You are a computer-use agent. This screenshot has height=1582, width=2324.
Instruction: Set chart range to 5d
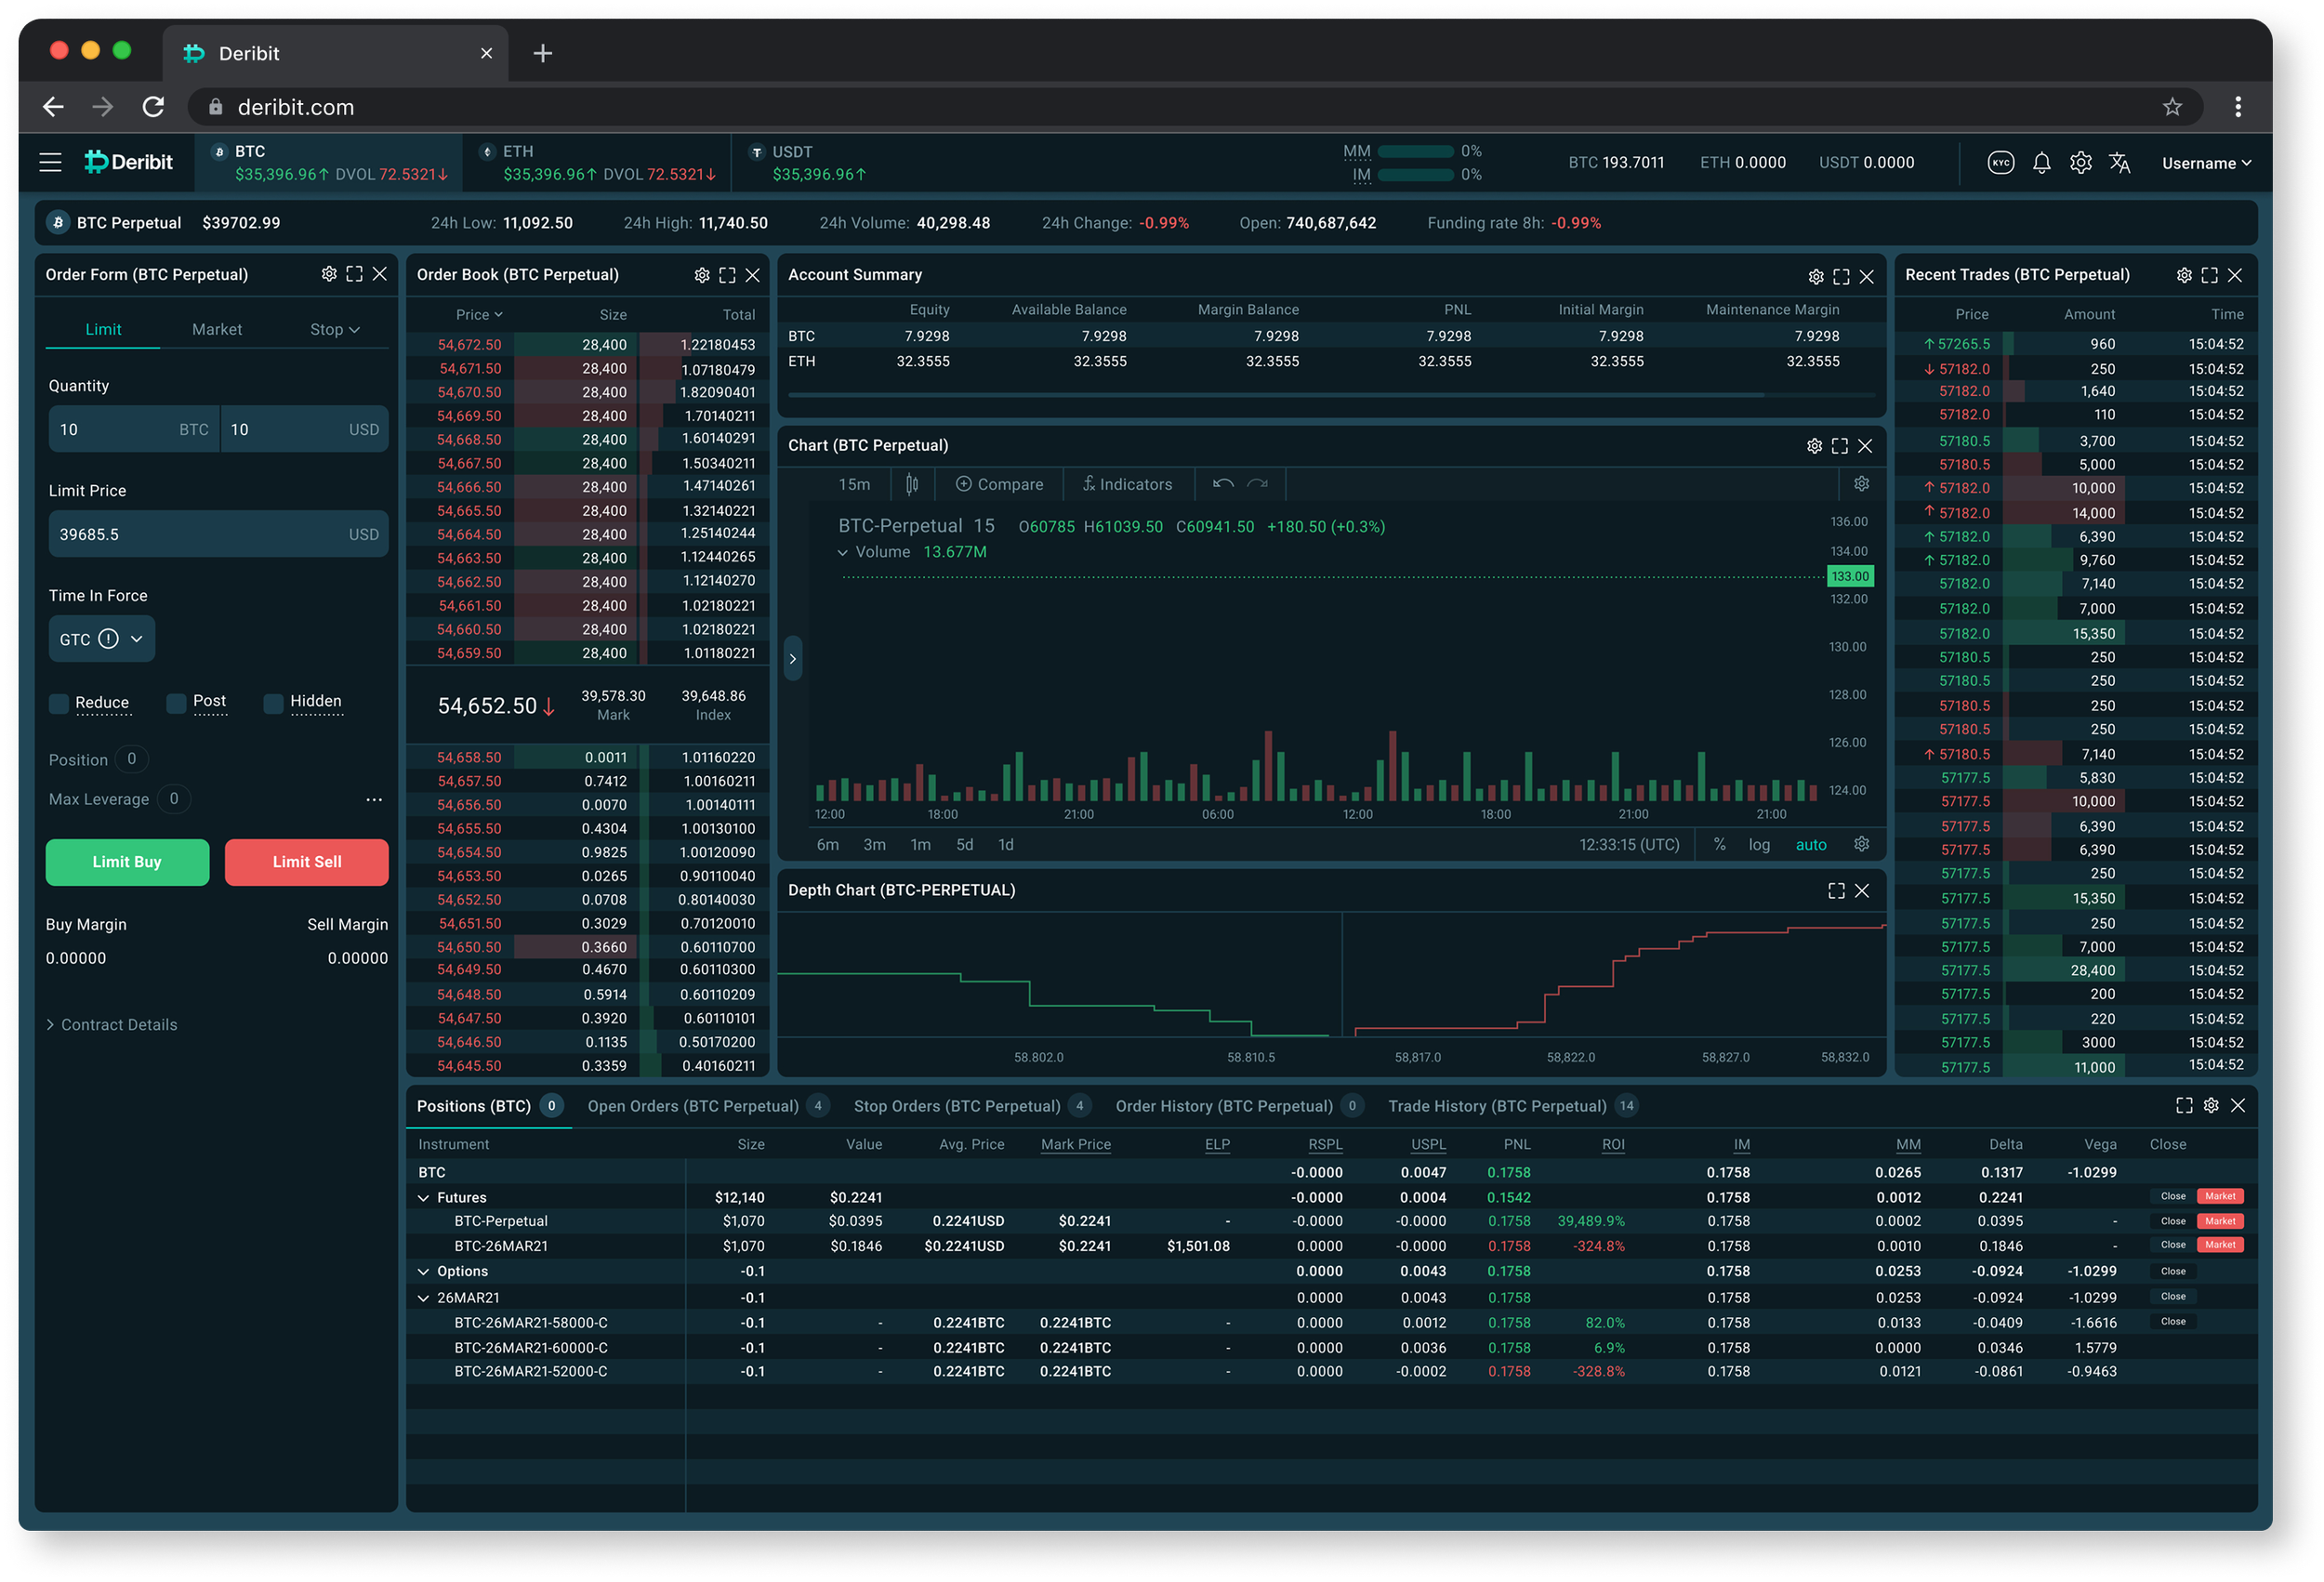pyautogui.click(x=964, y=844)
